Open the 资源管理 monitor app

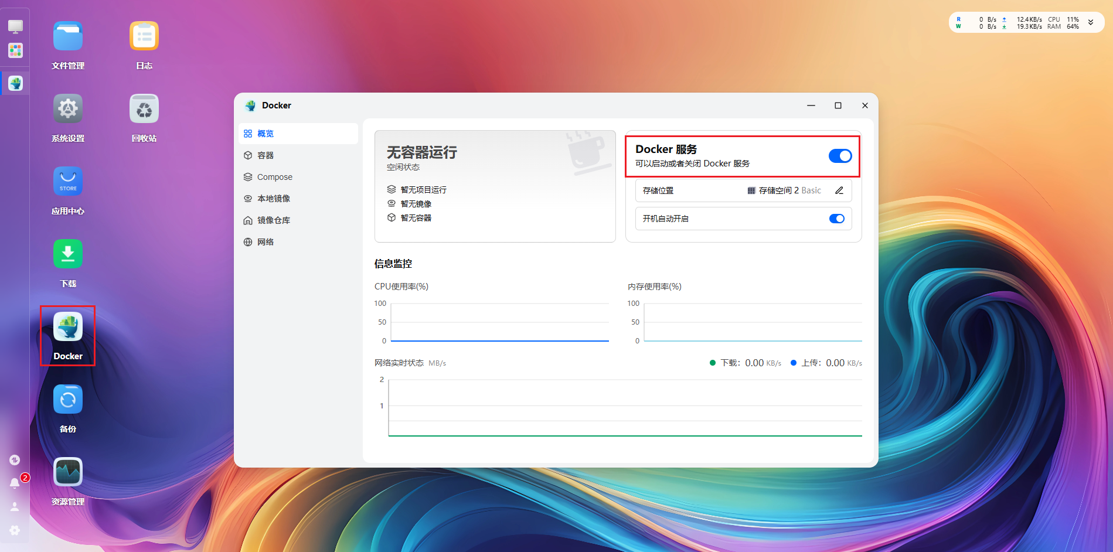68,472
